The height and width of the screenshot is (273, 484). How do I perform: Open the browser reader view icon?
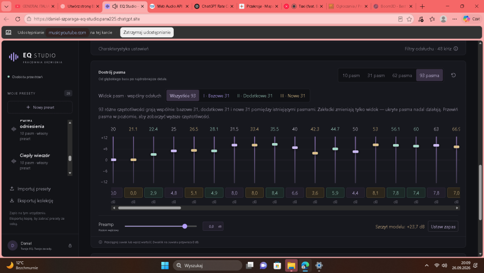pyautogui.click(x=400, y=19)
